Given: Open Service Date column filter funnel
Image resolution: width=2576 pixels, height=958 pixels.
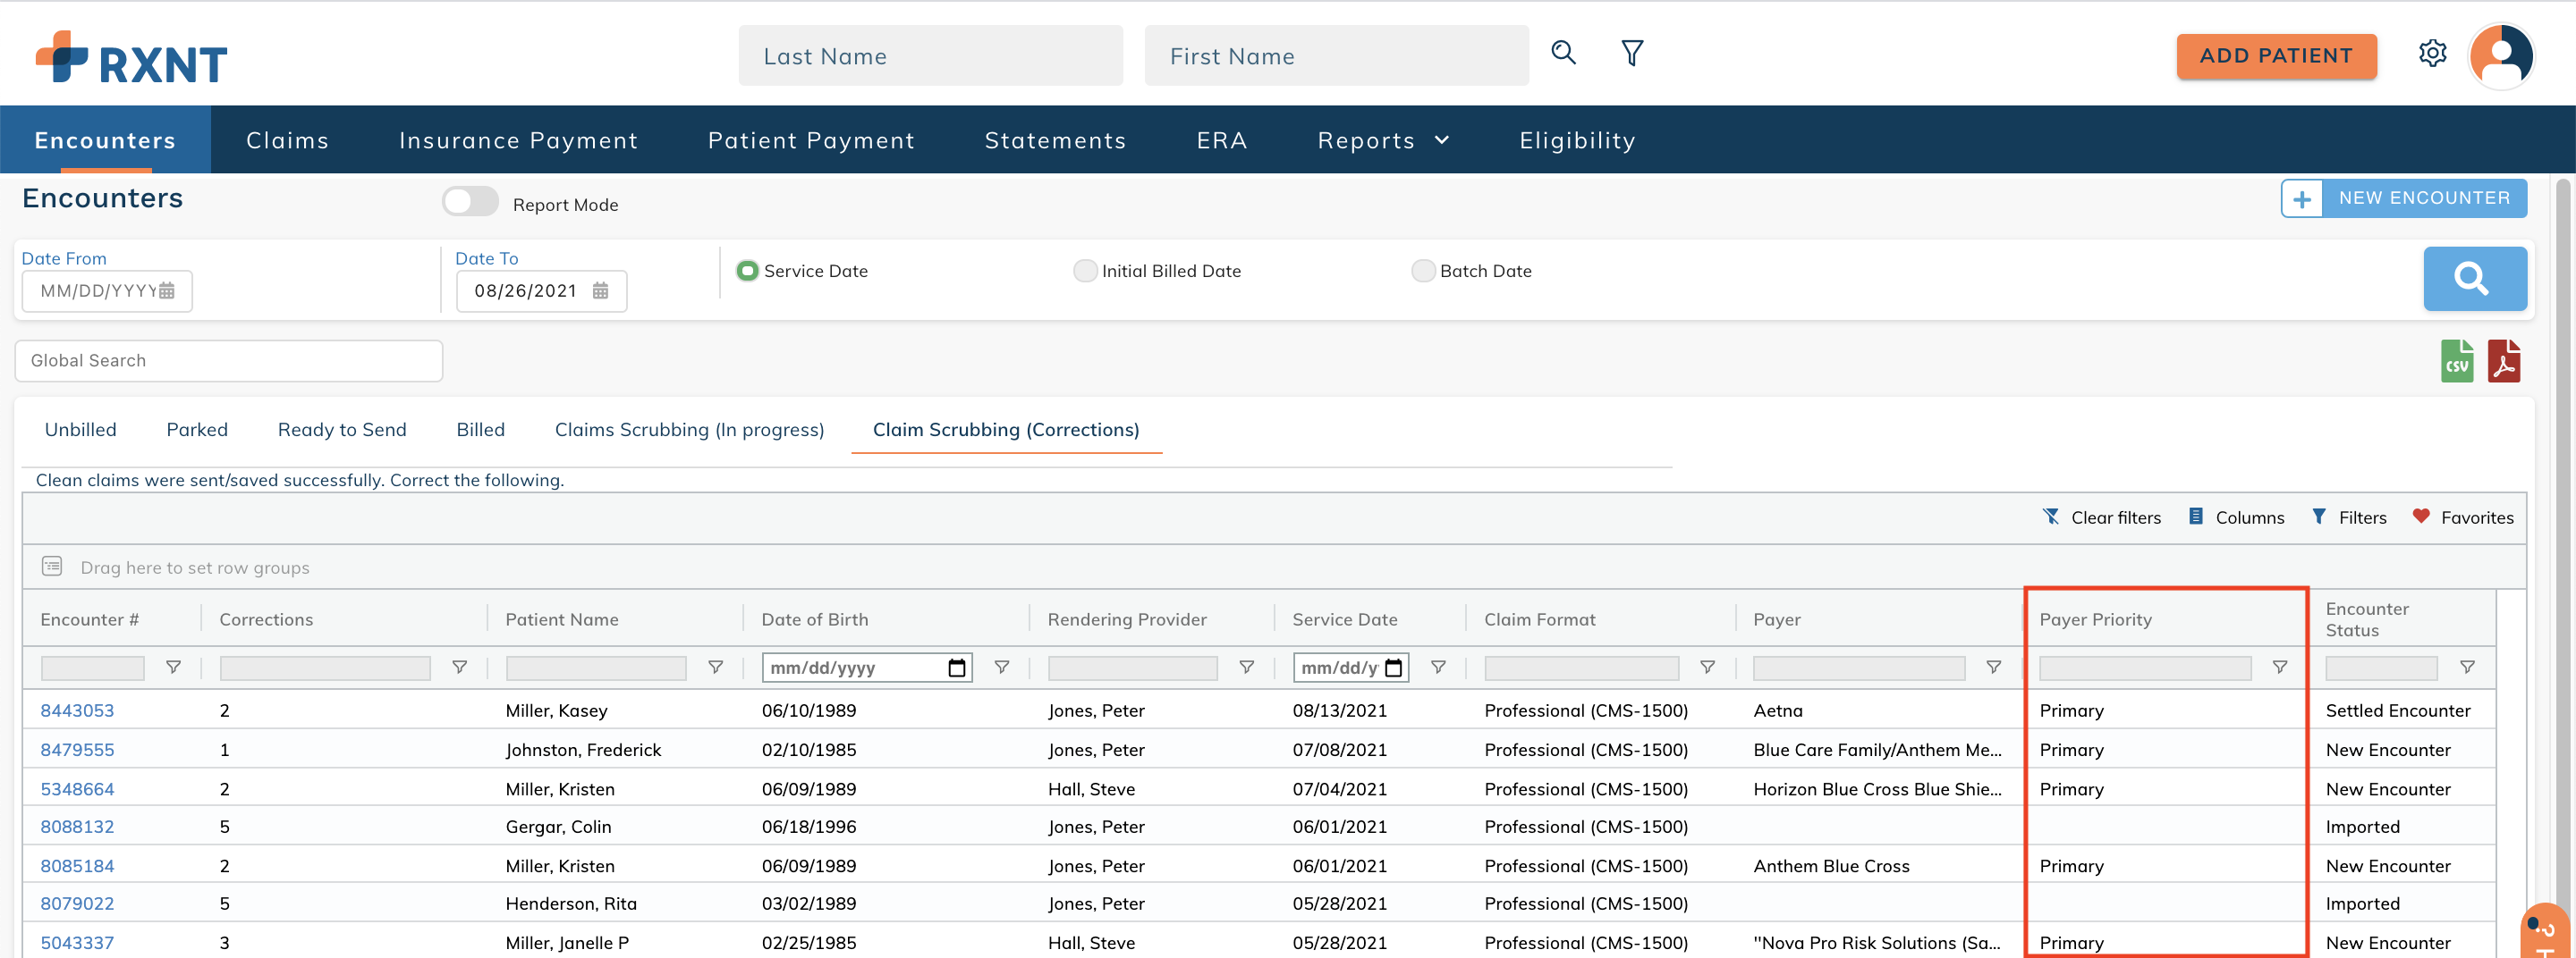Looking at the screenshot, I should 1438,668.
